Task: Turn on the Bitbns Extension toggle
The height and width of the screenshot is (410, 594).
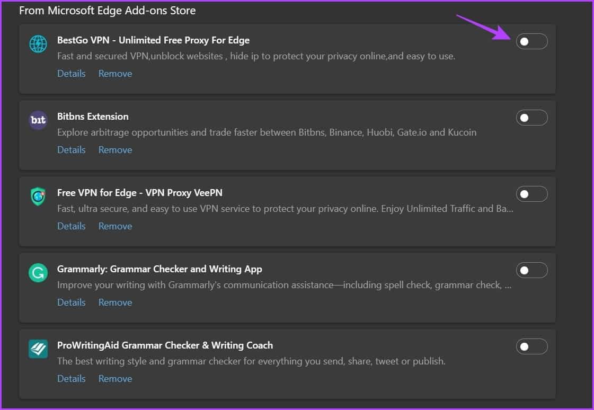Action: [x=531, y=118]
